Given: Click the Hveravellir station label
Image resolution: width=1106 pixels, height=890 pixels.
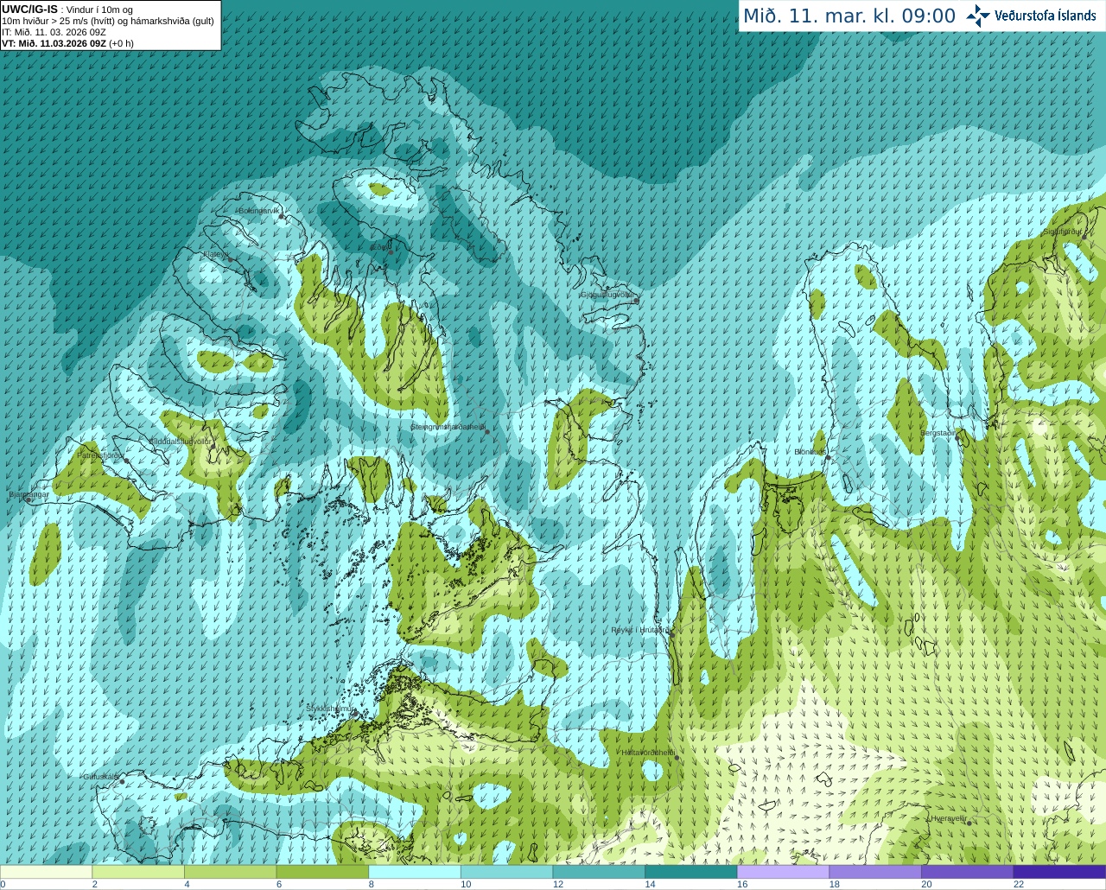Looking at the screenshot, I should (x=948, y=818).
